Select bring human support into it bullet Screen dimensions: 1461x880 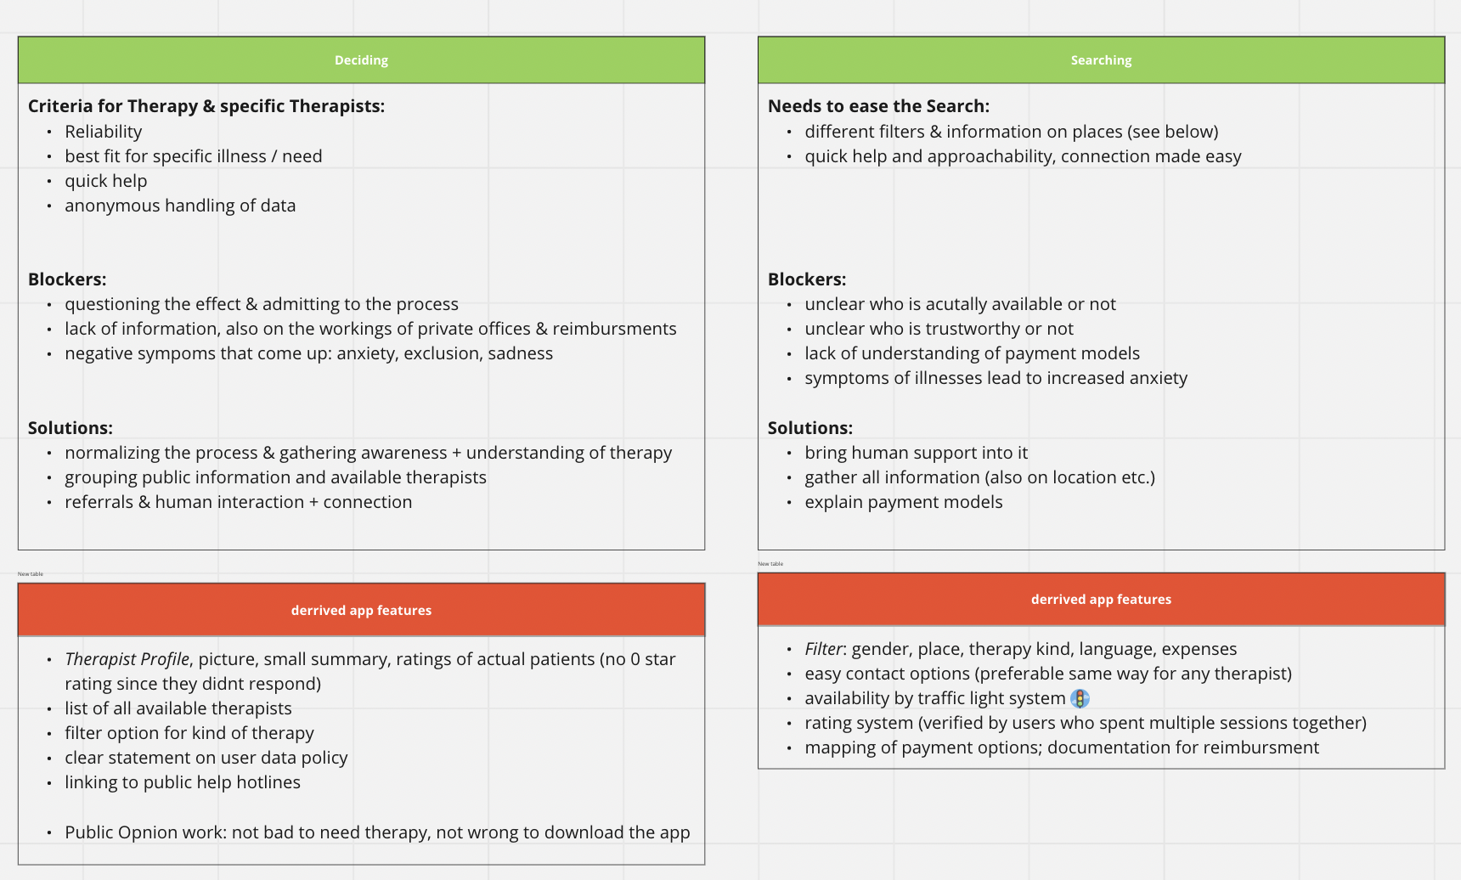tap(917, 453)
